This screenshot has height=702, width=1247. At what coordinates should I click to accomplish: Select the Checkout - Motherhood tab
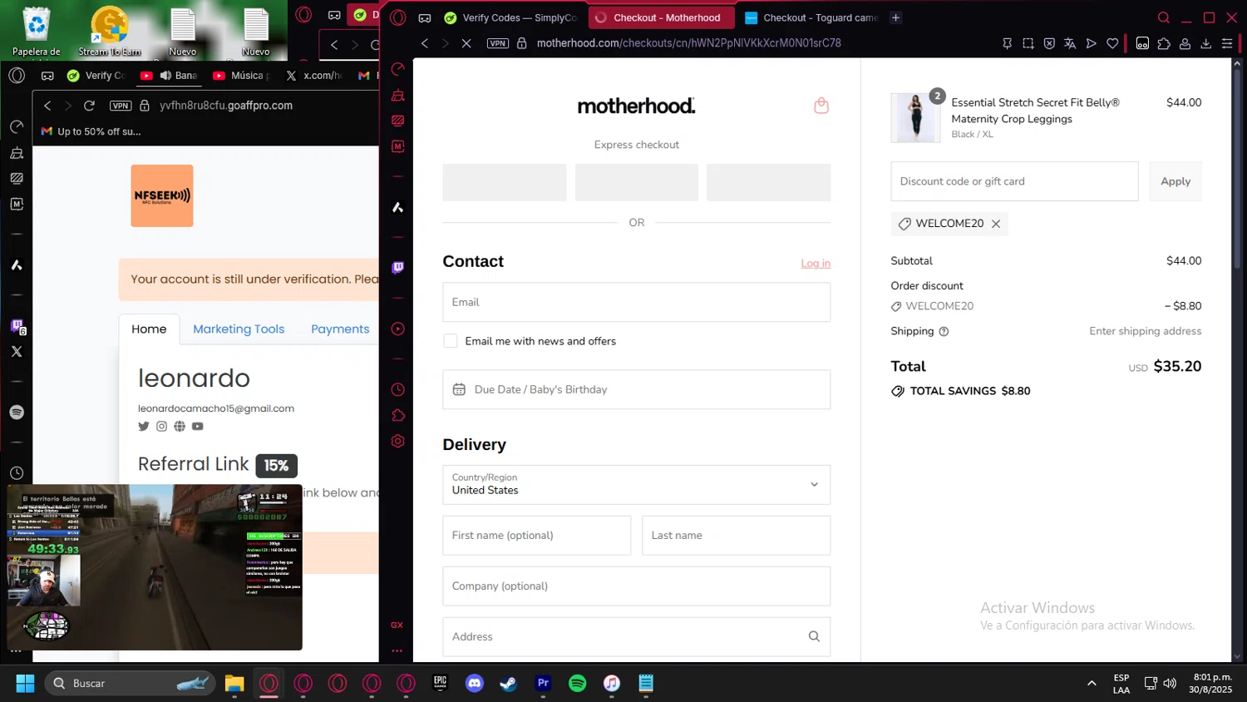click(x=661, y=17)
